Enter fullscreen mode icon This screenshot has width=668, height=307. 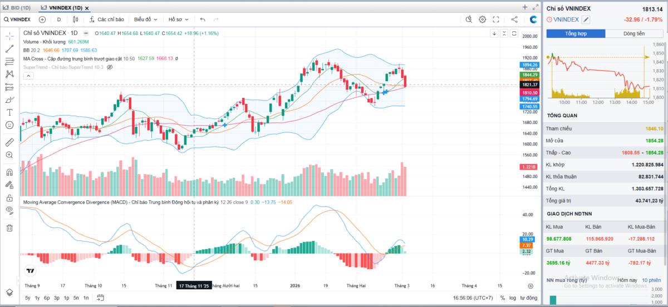click(496, 19)
